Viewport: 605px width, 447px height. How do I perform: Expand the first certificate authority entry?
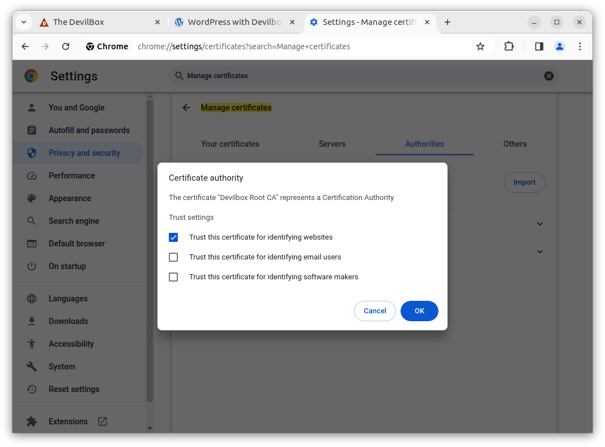pyautogui.click(x=539, y=224)
